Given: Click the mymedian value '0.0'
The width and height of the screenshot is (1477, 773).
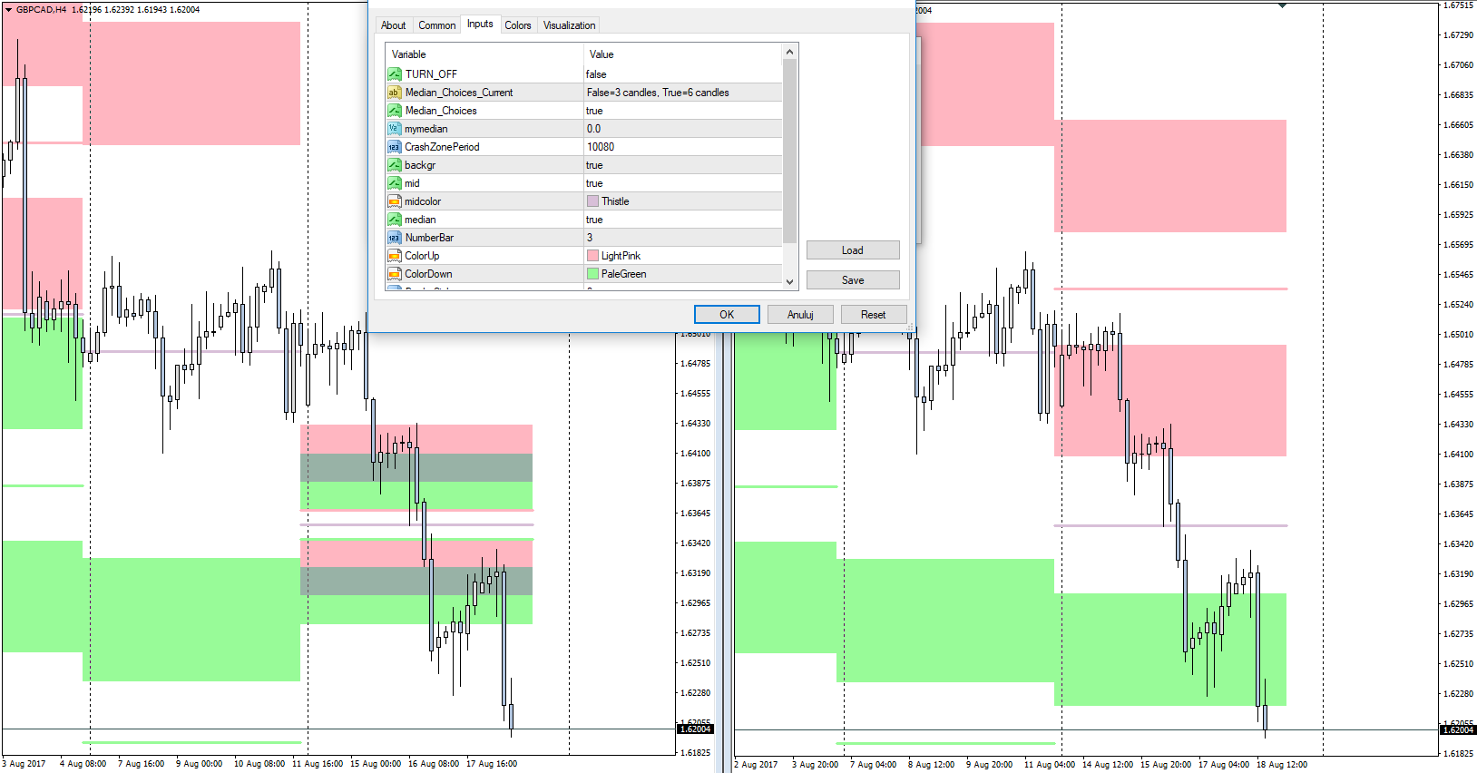Looking at the screenshot, I should click(593, 129).
